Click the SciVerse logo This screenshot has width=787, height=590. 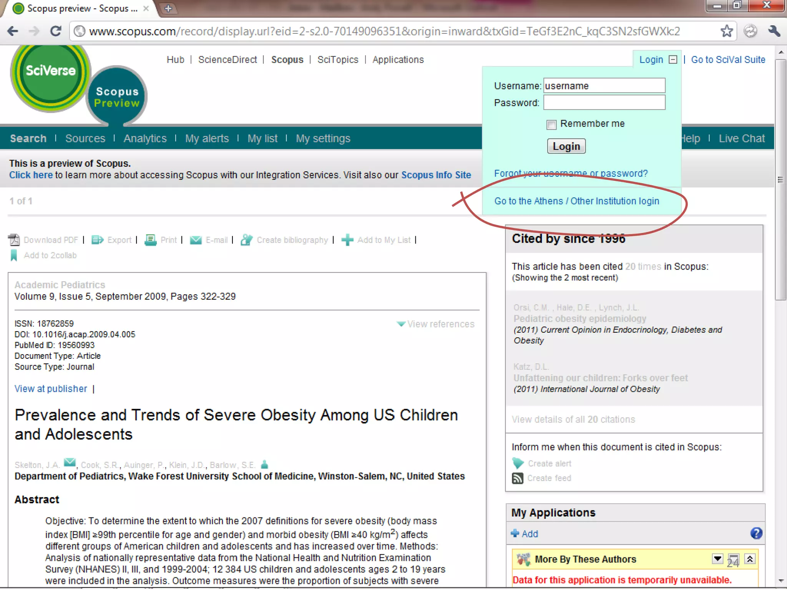pyautogui.click(x=50, y=76)
